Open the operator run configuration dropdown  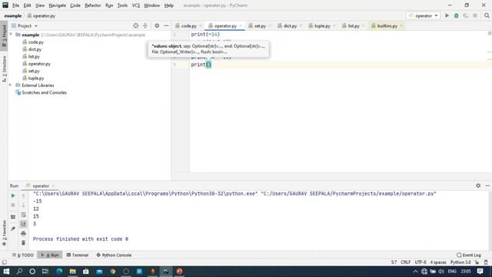424,15
